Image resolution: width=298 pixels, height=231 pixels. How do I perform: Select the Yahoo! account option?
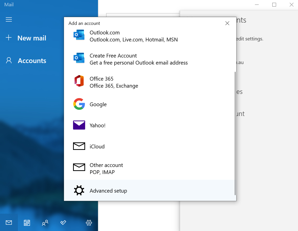(149, 125)
